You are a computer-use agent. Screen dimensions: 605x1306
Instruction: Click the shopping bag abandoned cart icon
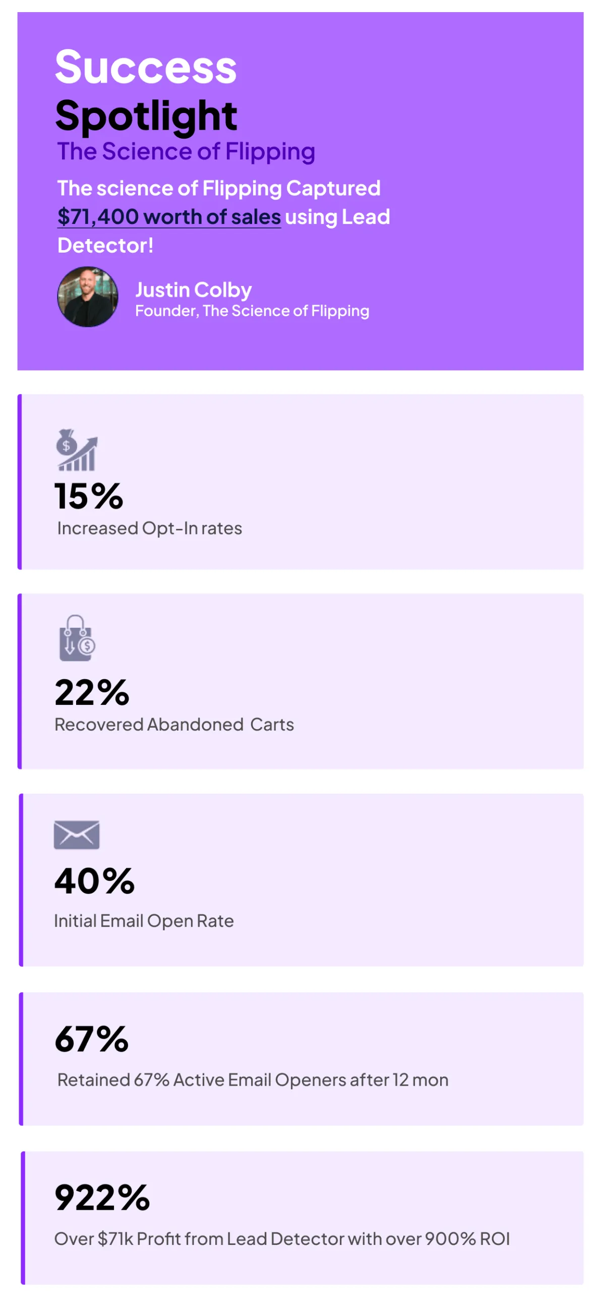click(77, 639)
